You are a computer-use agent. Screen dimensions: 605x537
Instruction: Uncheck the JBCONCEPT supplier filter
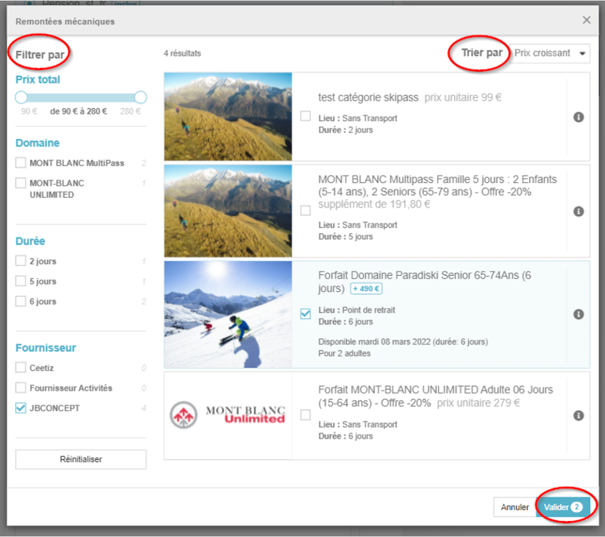pos(21,408)
